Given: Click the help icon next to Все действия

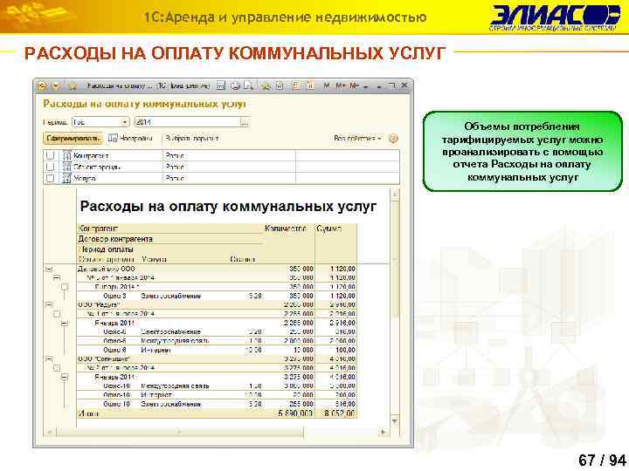Looking at the screenshot, I should 393,139.
